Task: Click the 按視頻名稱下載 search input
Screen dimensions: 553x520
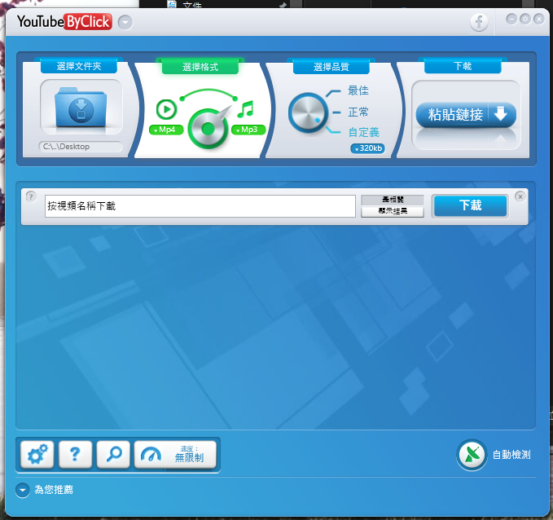Action: point(200,206)
